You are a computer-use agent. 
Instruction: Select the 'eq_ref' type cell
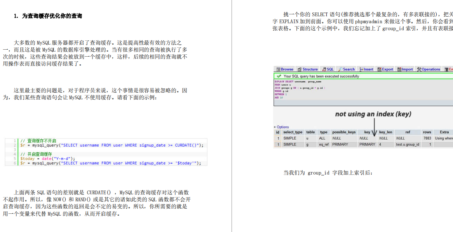click(x=324, y=145)
